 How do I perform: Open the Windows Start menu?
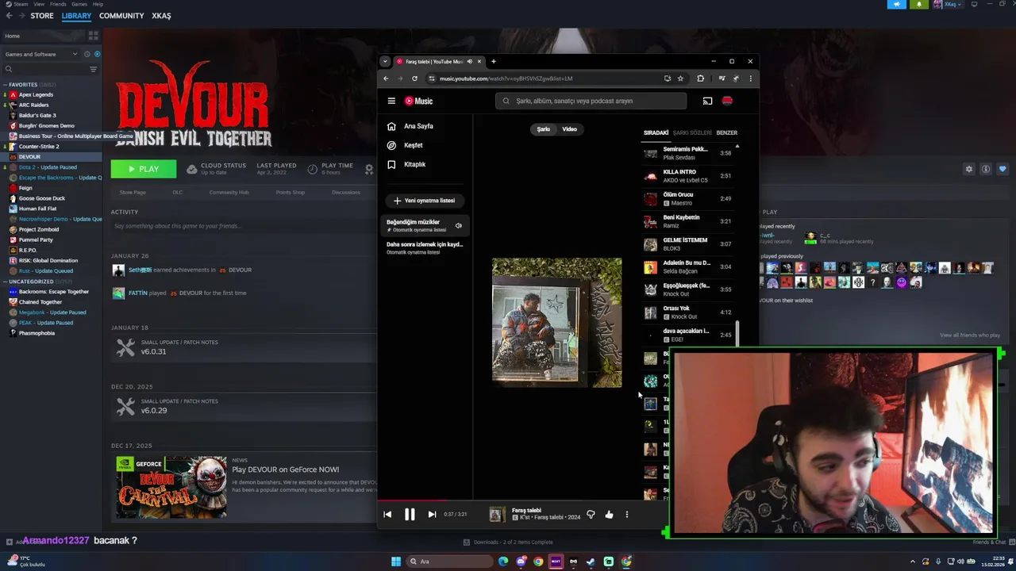click(396, 561)
